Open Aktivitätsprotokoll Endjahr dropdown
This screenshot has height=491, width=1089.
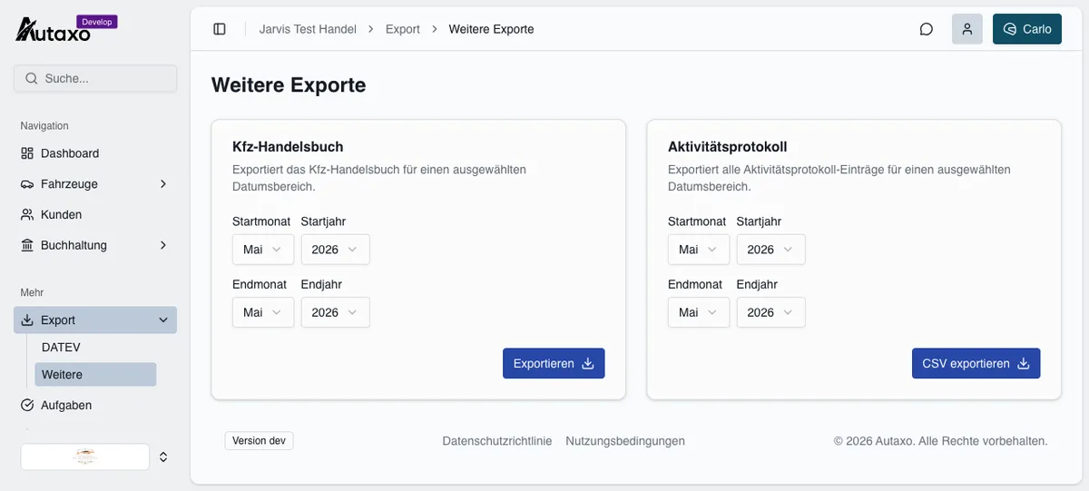click(771, 312)
